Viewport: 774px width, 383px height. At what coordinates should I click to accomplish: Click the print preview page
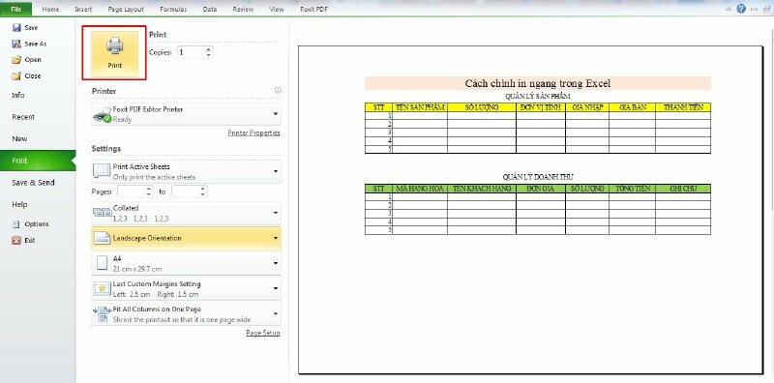pos(530,210)
